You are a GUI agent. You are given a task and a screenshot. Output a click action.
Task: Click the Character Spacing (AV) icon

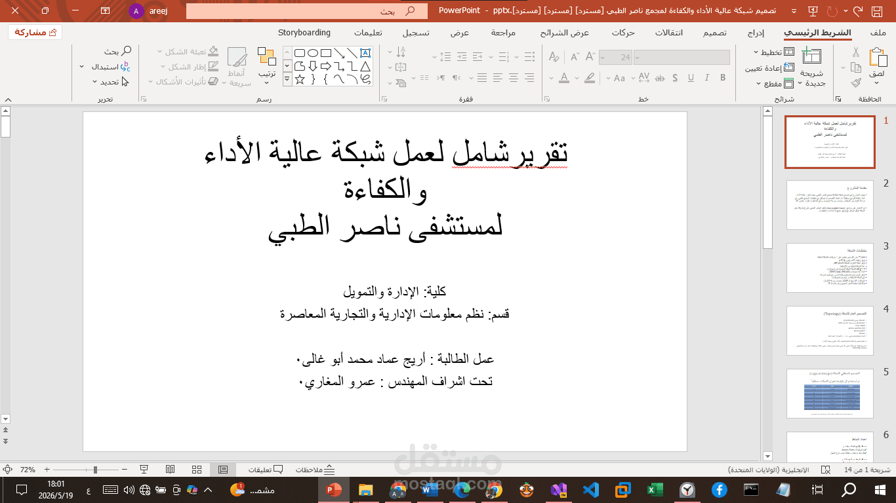pos(644,78)
